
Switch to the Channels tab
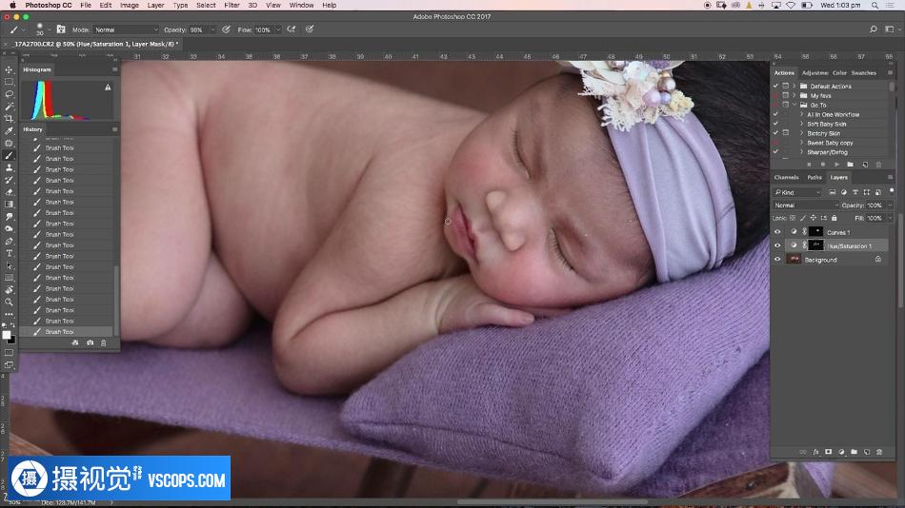786,177
